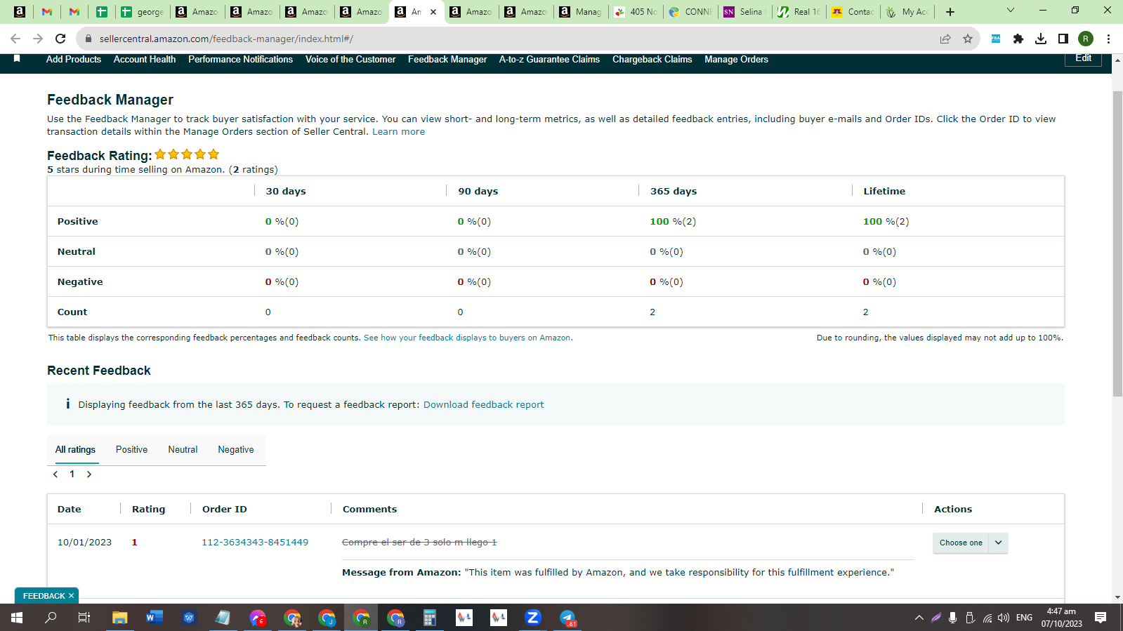Switch to the 'Selina' browser tab
The width and height of the screenshot is (1123, 631).
click(745, 11)
